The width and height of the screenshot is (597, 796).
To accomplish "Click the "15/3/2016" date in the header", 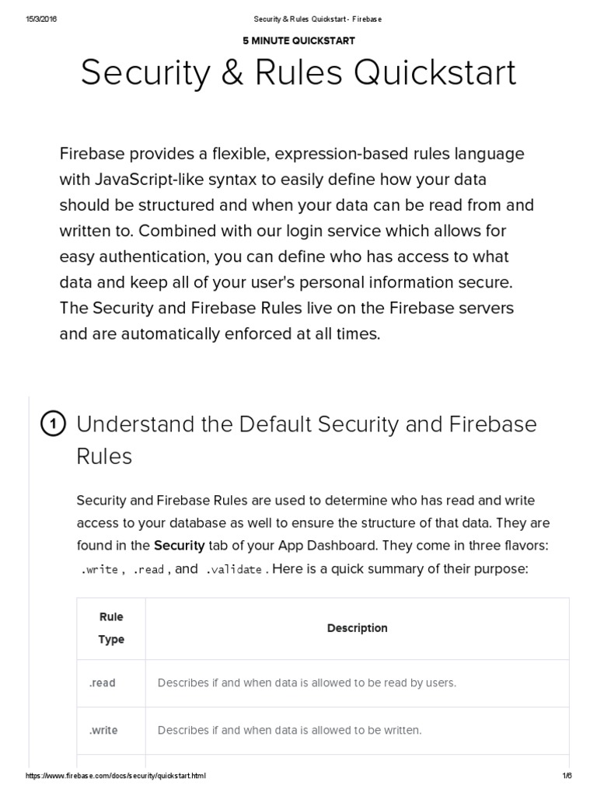I will (43, 19).
